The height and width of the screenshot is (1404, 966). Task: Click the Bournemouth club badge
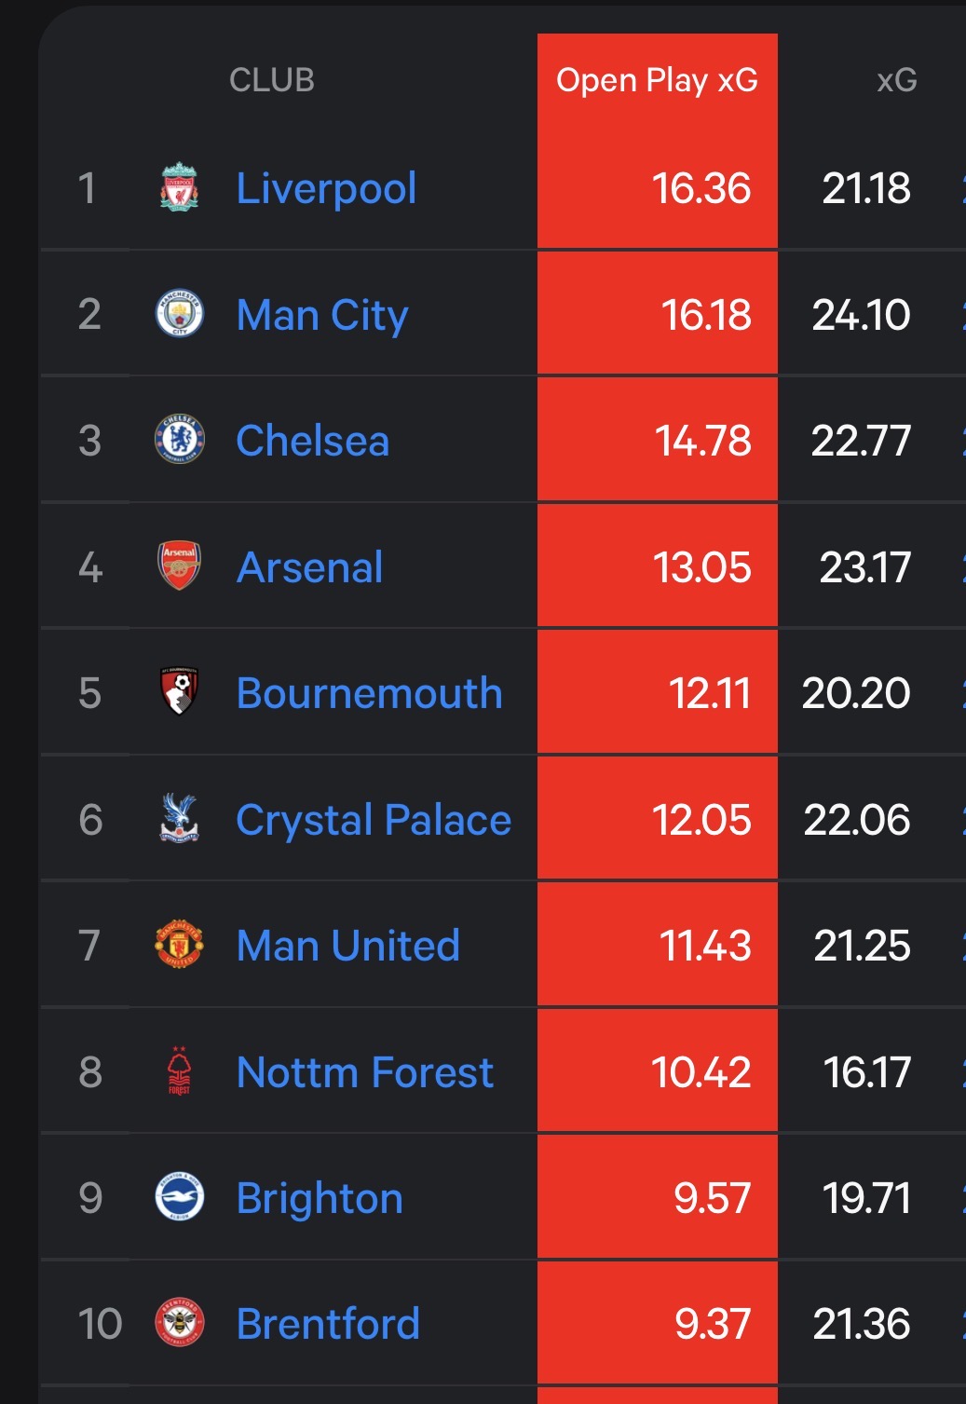point(179,692)
